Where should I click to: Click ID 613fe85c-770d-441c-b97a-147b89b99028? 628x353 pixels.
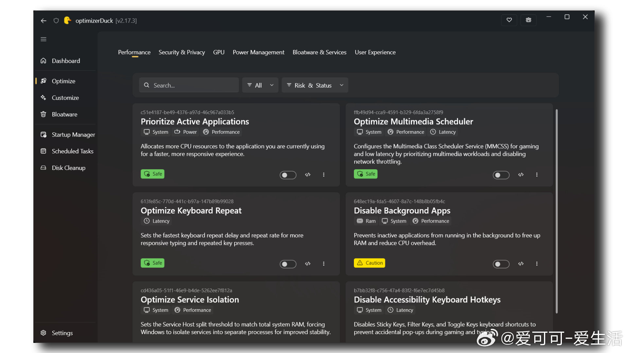[x=187, y=202]
